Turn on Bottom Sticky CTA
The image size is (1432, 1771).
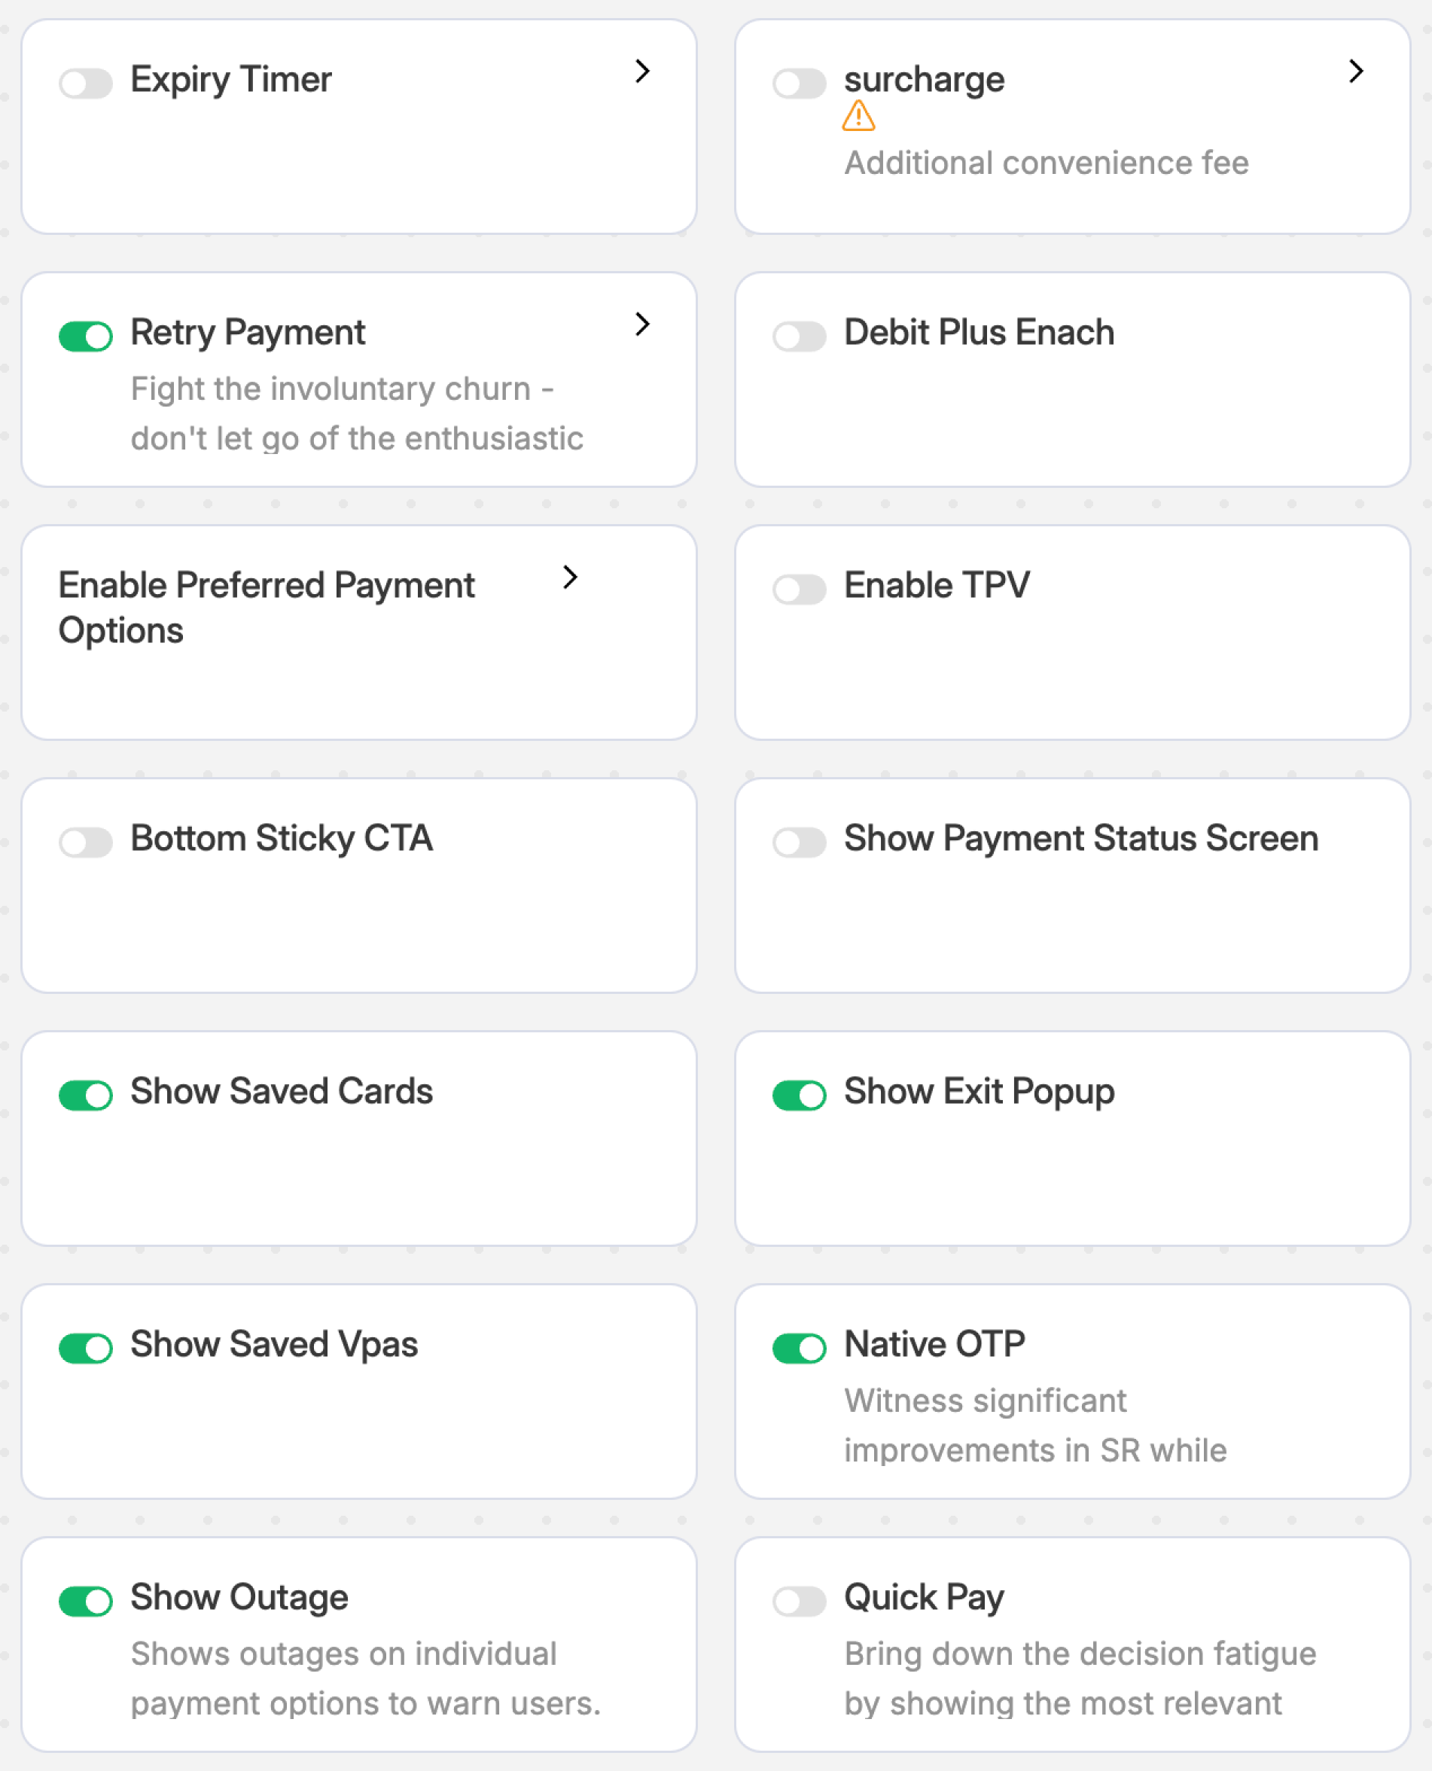(x=86, y=842)
